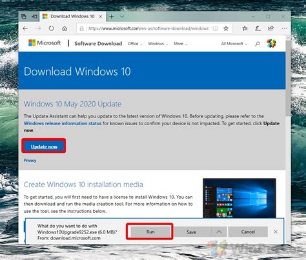Open the Privacy link
Image resolution: width=306 pixels, height=260 pixels.
pos(30,161)
